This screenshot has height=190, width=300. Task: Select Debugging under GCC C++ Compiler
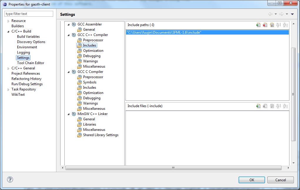(92, 56)
